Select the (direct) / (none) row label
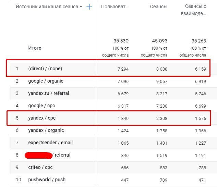 [45, 69]
